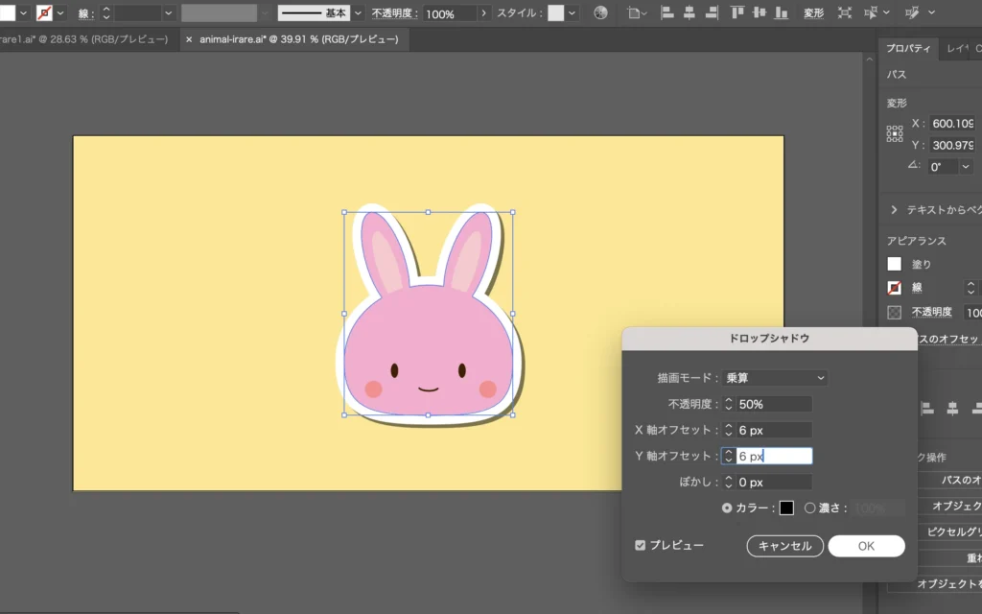Select the 濃さ radio button
982x614 pixels.
tap(810, 508)
